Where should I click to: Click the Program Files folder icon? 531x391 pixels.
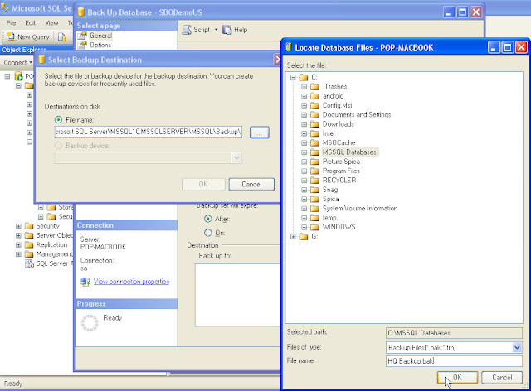315,171
